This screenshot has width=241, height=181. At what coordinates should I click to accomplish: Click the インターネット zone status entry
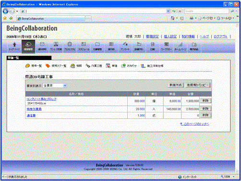tap(188, 177)
